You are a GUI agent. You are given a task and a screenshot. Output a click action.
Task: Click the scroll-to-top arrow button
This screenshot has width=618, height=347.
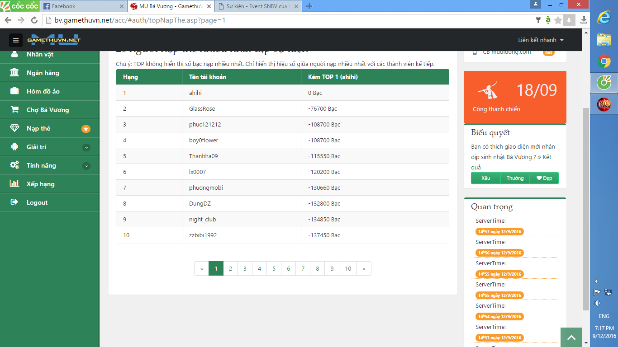(571, 338)
